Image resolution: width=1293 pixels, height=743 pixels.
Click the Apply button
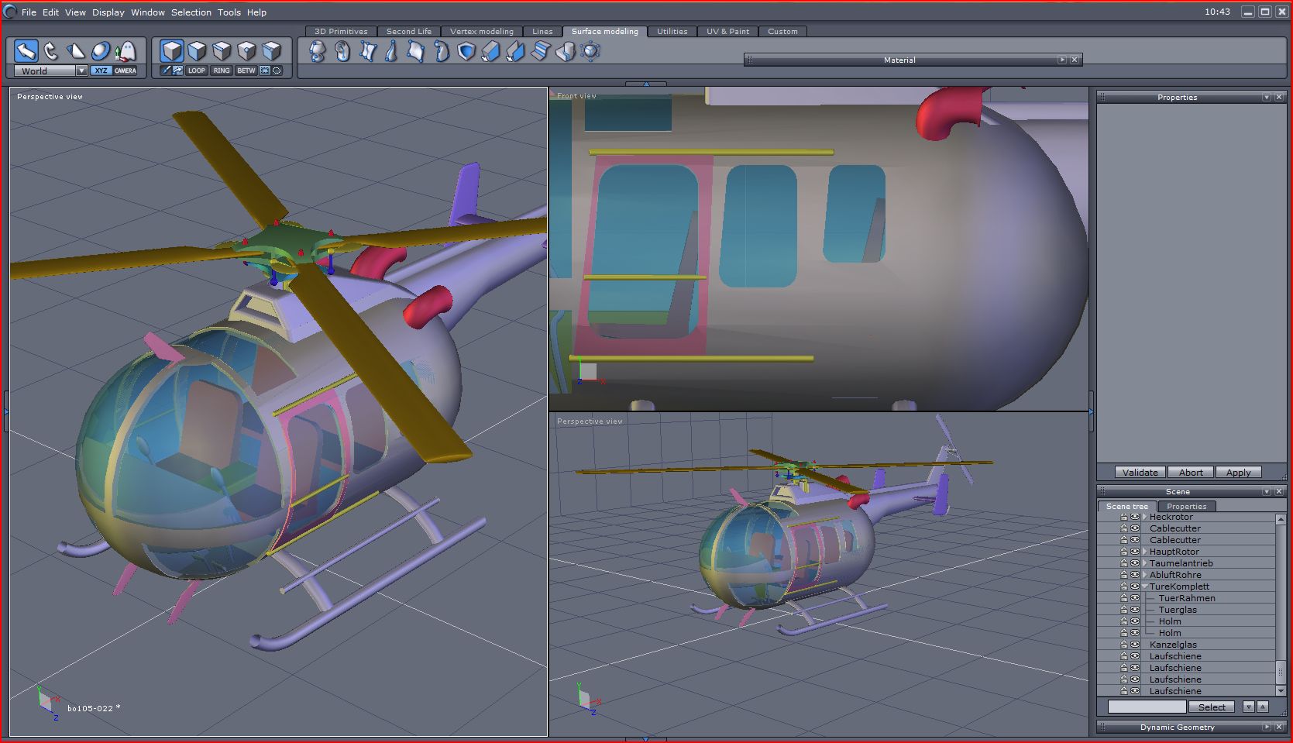click(1238, 472)
